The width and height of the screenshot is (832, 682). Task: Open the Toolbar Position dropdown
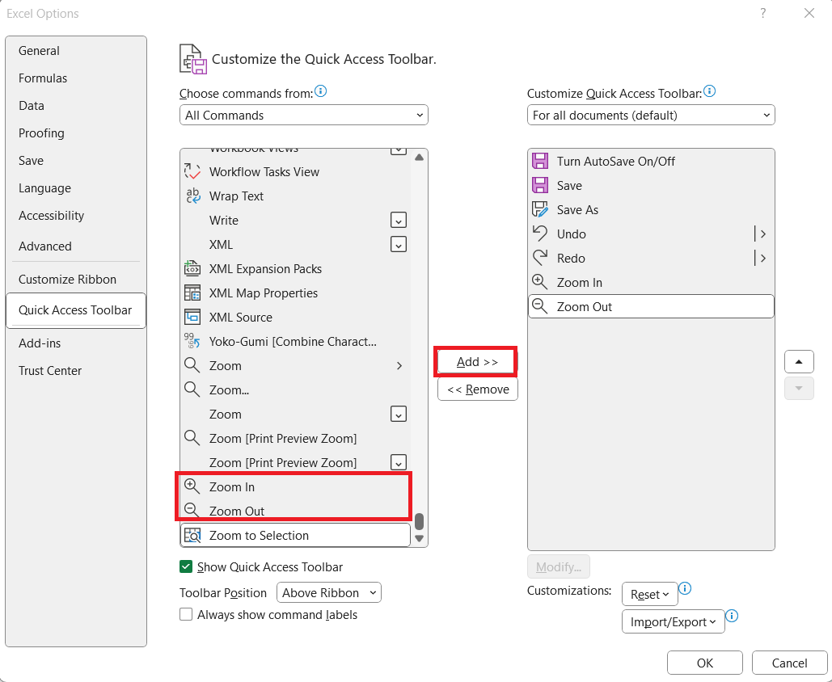click(329, 592)
